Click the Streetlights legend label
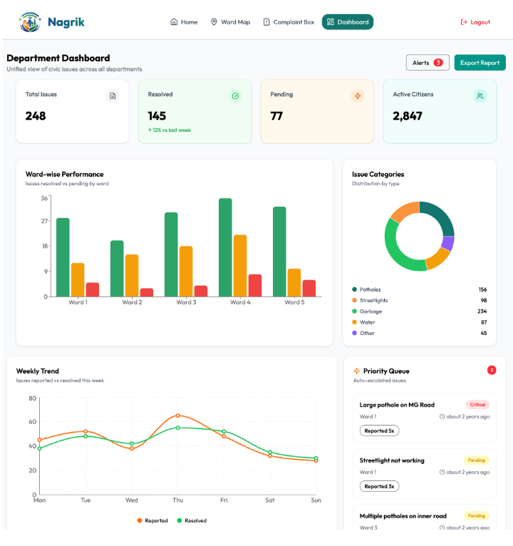Image resolution: width=513 pixels, height=546 pixels. point(373,300)
